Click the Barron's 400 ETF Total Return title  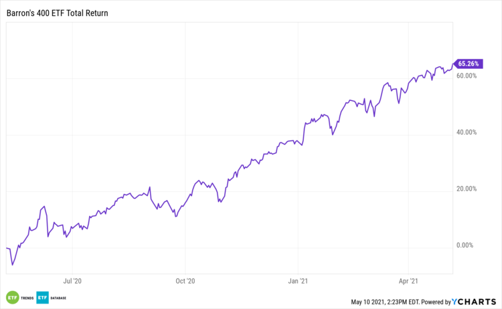point(56,13)
